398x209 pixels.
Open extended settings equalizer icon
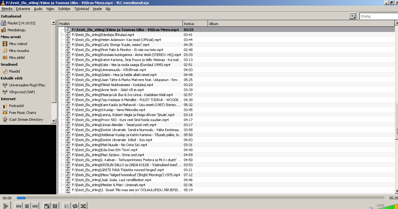click(55, 206)
